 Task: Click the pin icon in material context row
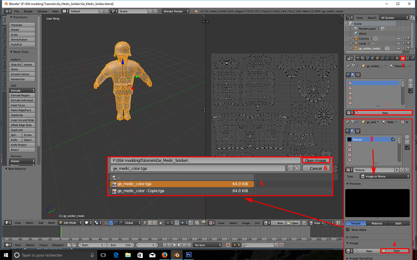tap(347, 66)
